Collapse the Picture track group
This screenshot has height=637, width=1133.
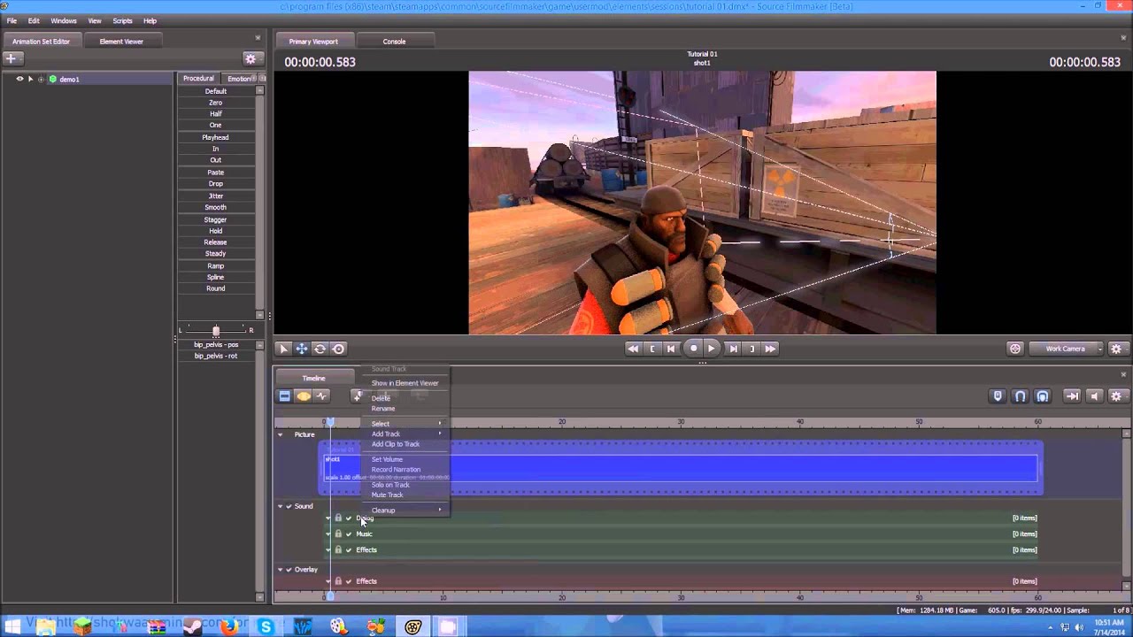pos(281,434)
